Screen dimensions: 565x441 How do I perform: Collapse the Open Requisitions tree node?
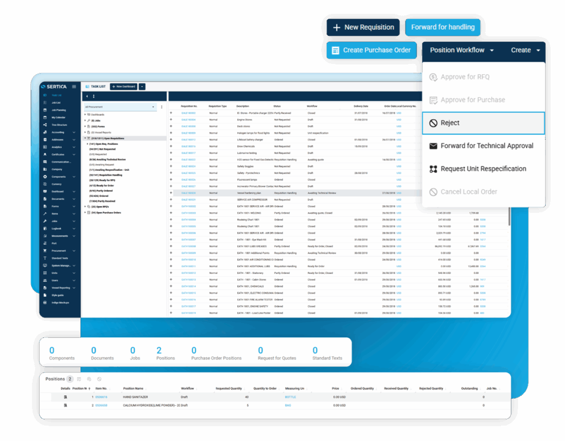pos(85,138)
